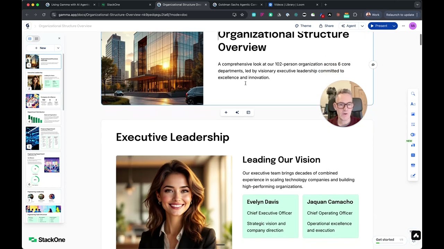Expand the Present options dropdown
Screen dimensions: 444x249
click(x=394, y=26)
